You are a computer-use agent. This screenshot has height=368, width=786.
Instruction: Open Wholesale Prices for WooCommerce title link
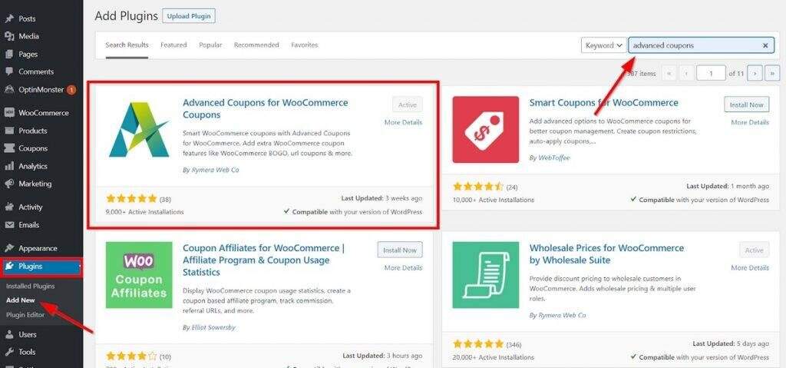606,254
